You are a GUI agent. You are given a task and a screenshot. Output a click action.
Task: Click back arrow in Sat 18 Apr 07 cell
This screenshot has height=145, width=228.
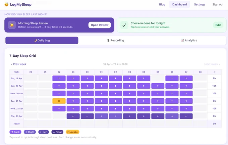point(186,78)
